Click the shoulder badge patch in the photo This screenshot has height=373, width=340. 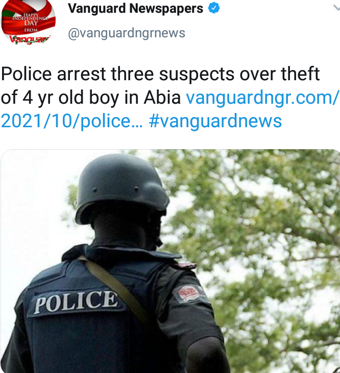pyautogui.click(x=189, y=293)
